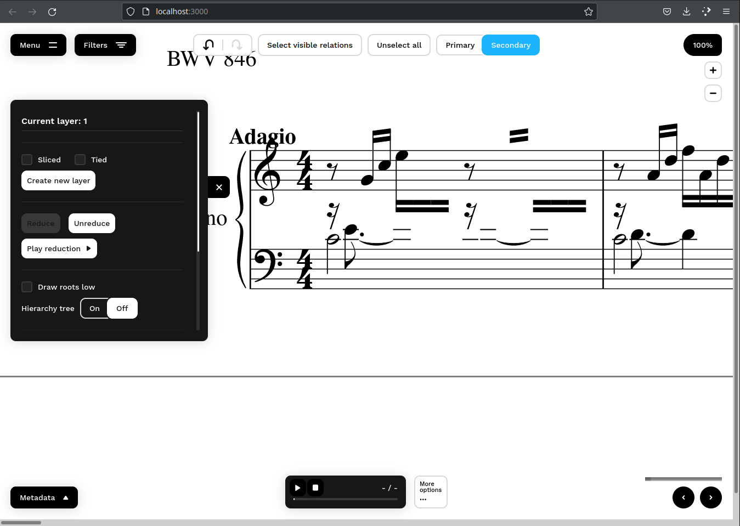Open the Filters panel
The width and height of the screenshot is (740, 526).
[105, 45]
